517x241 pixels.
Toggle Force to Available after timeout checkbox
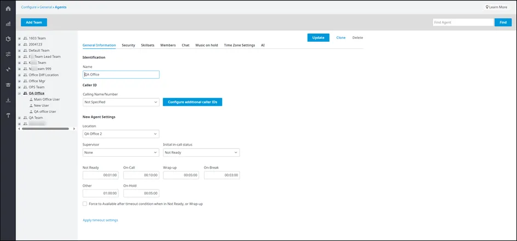(x=85, y=204)
